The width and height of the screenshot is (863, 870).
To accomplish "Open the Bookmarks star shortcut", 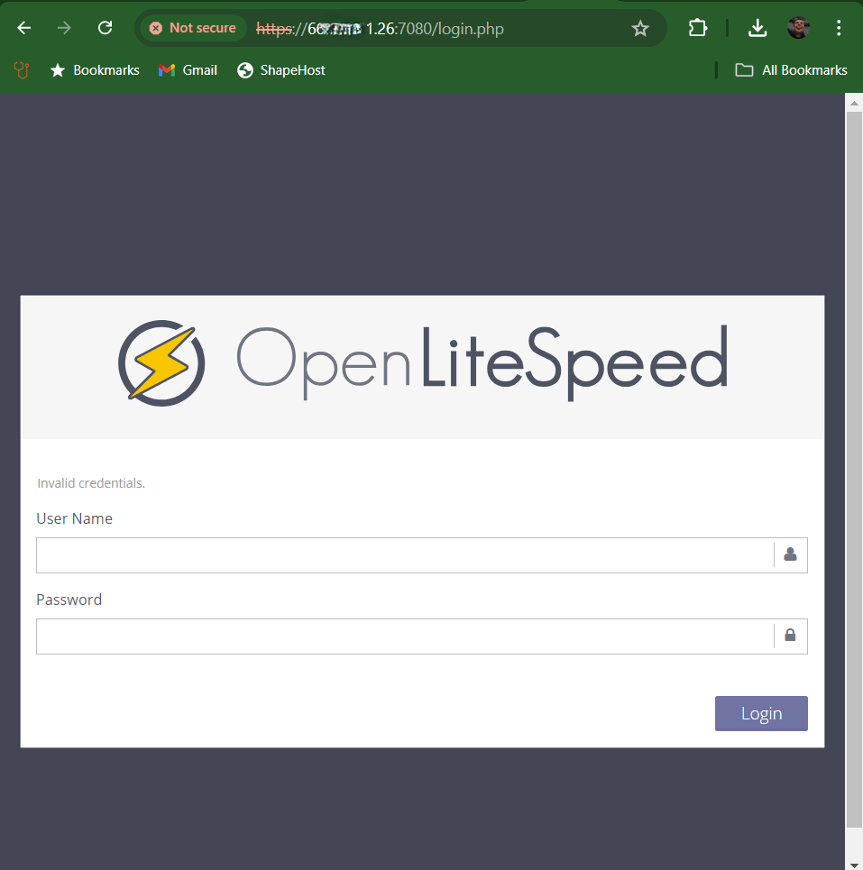I will (x=95, y=70).
